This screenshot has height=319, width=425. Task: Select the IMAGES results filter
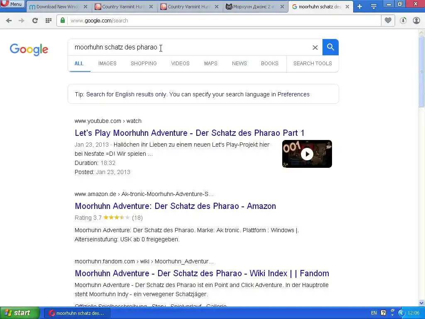107,64
